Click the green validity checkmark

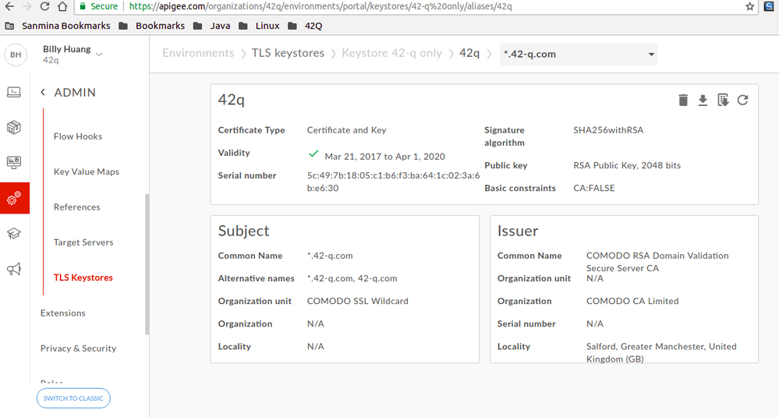coord(313,154)
